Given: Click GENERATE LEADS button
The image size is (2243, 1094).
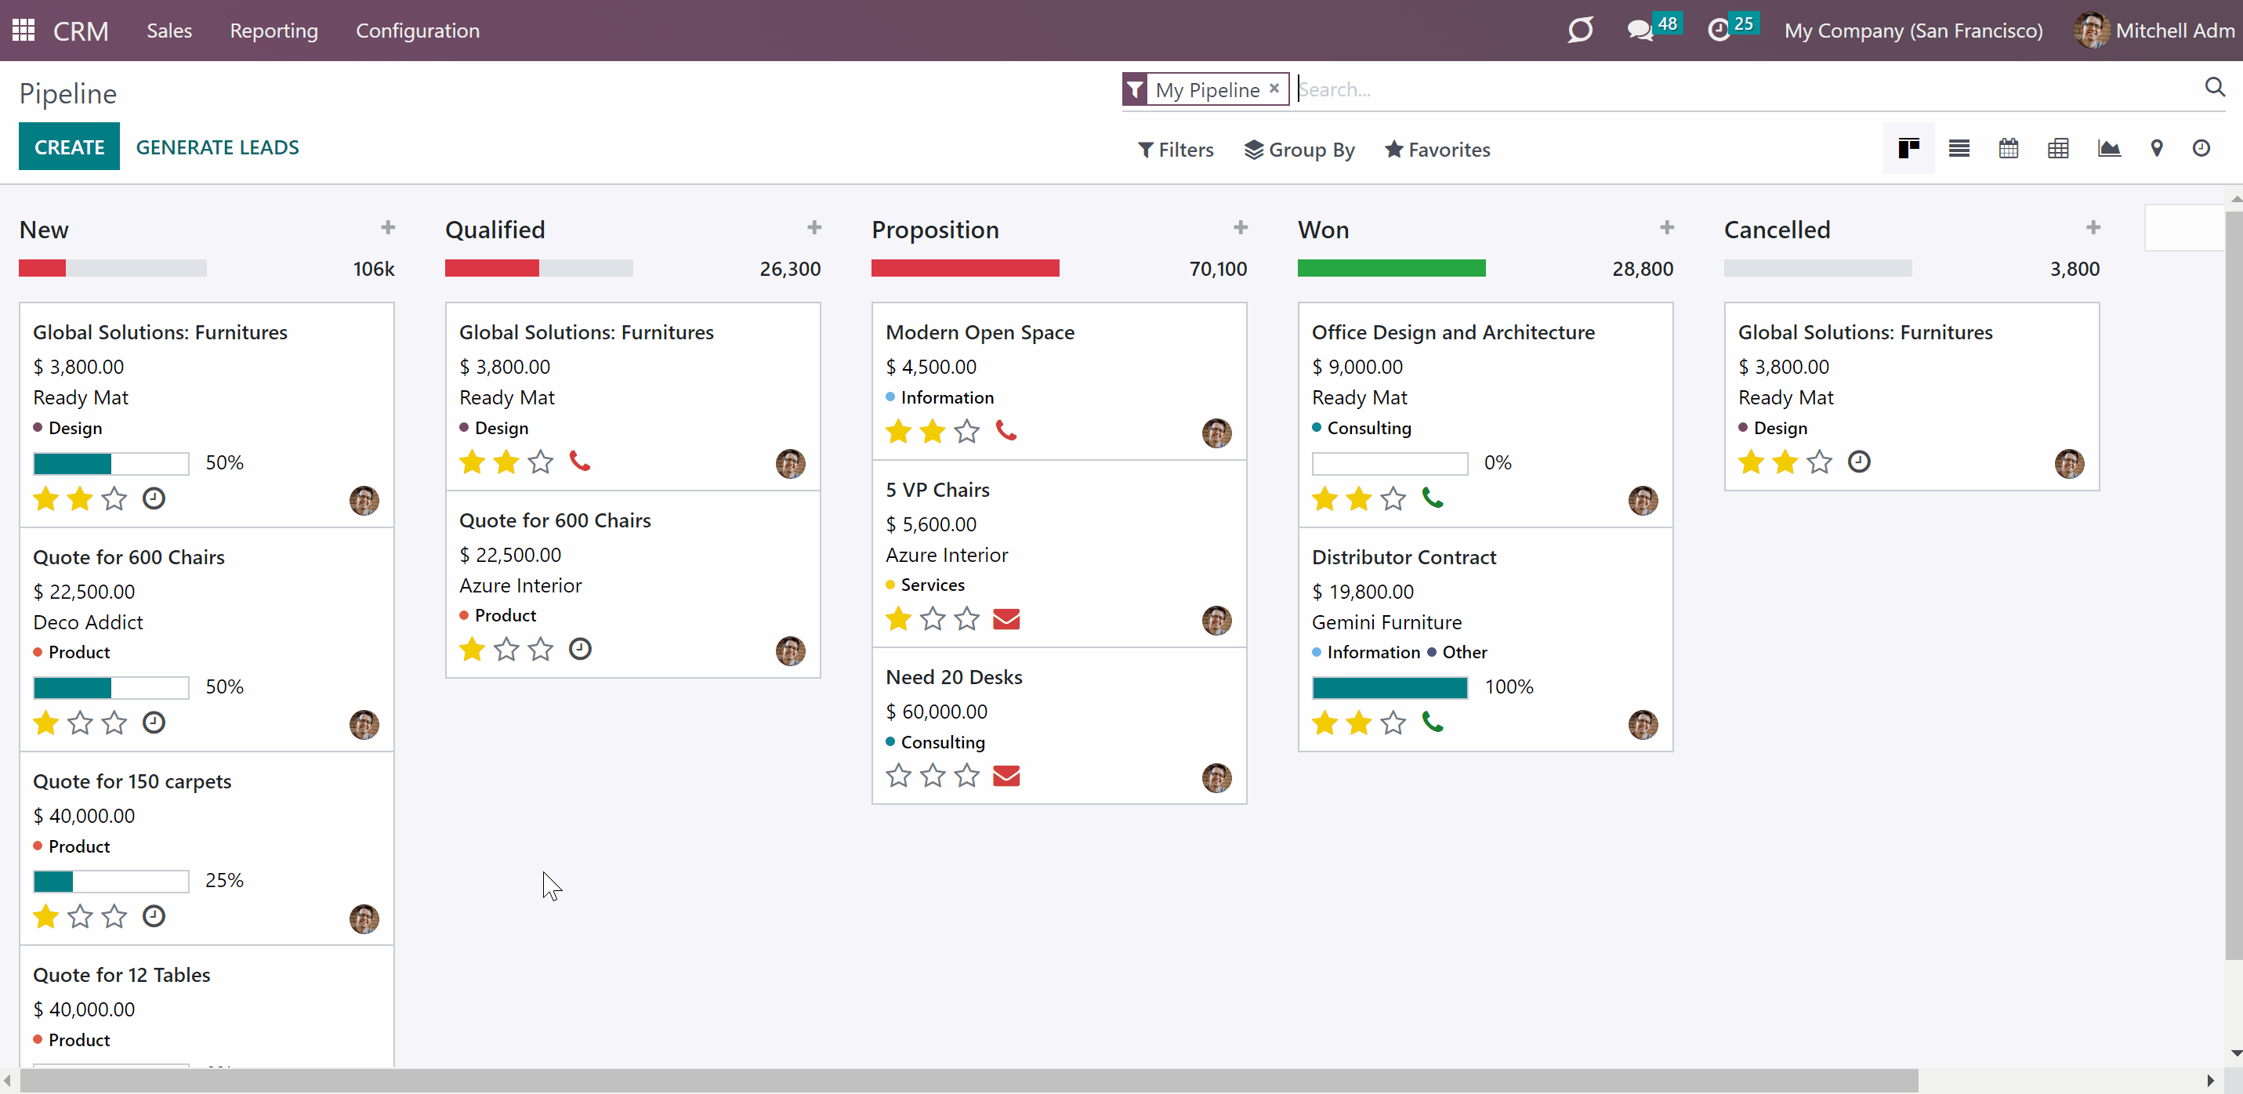Looking at the screenshot, I should pyautogui.click(x=218, y=147).
